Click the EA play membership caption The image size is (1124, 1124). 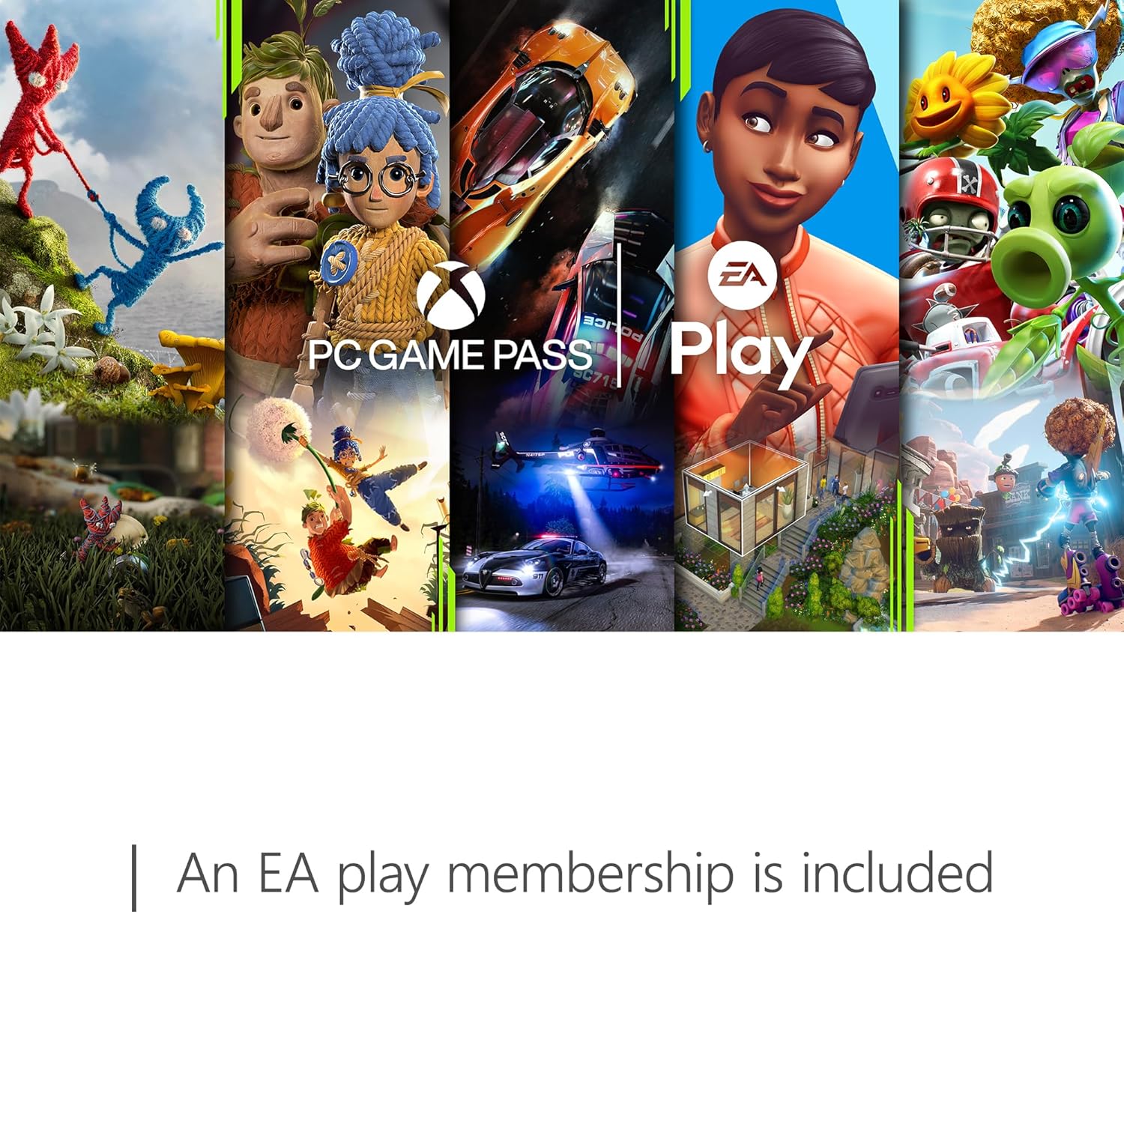[584, 874]
